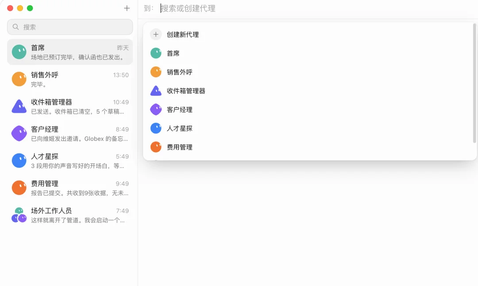Open the 人才星探 conversation title

(45, 156)
